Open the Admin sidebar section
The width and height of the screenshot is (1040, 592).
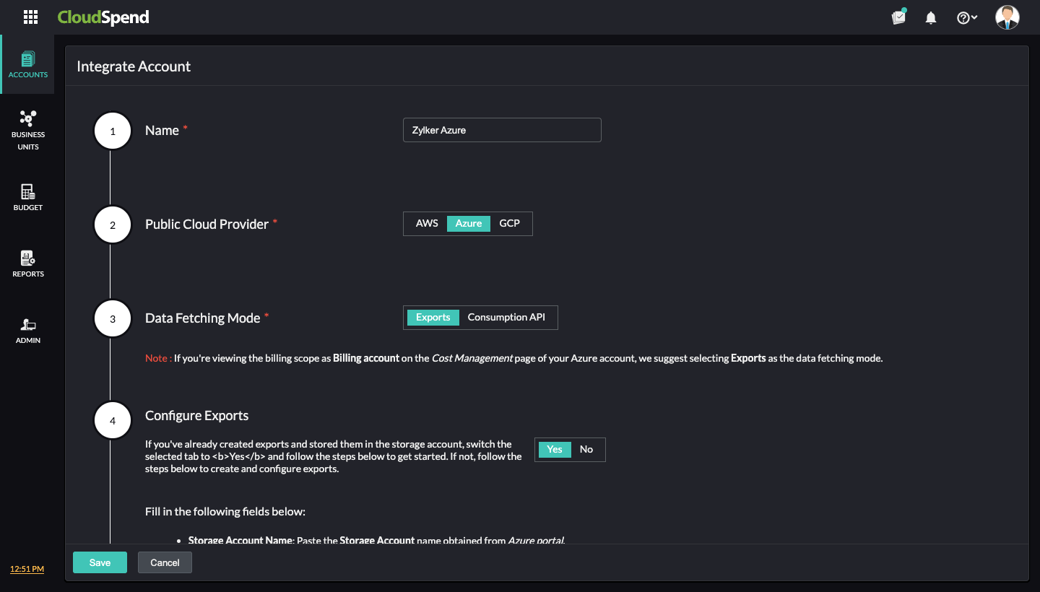28,330
